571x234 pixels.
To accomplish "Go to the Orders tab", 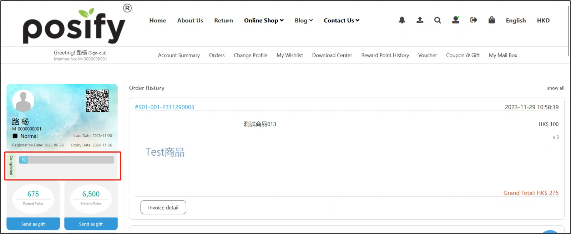I will (x=217, y=55).
